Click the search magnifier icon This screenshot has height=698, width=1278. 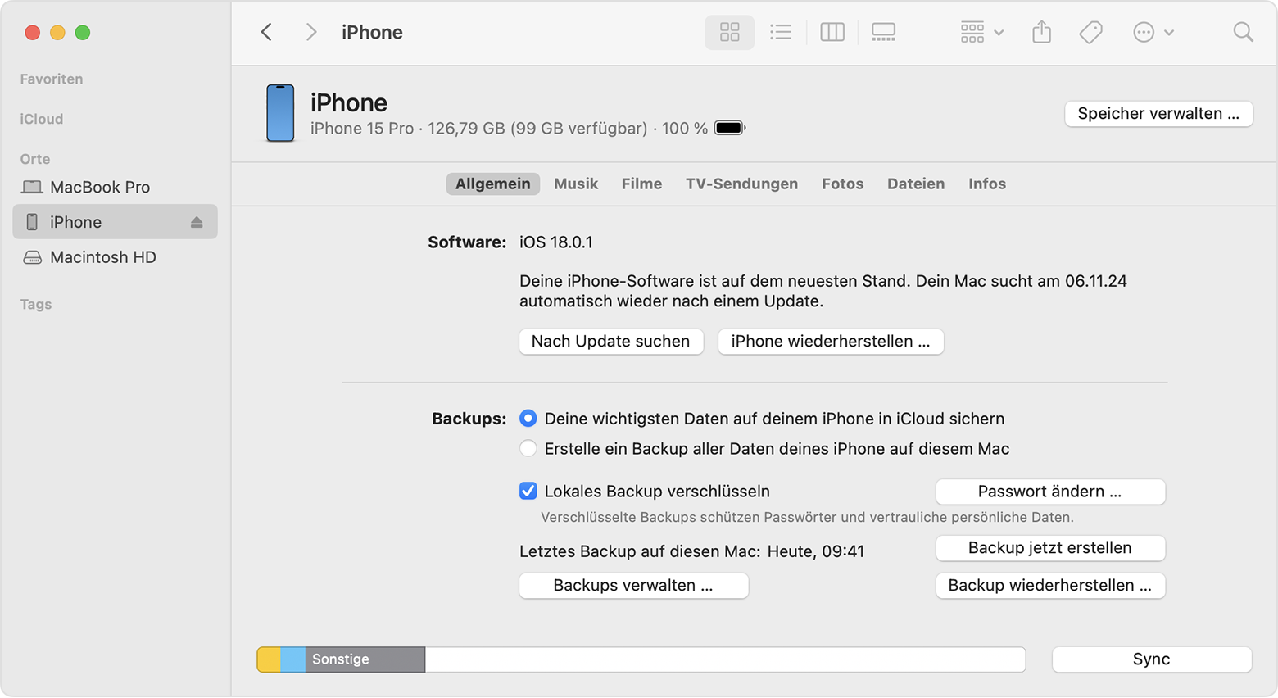pyautogui.click(x=1243, y=32)
